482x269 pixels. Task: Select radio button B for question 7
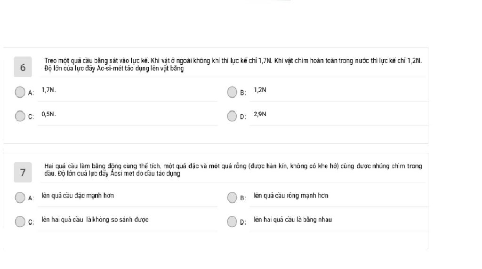click(232, 198)
